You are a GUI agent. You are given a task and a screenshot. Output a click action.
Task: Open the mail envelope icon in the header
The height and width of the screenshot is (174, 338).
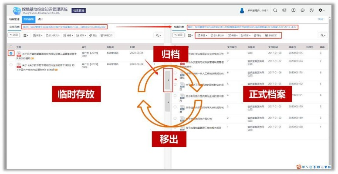(x=284, y=10)
